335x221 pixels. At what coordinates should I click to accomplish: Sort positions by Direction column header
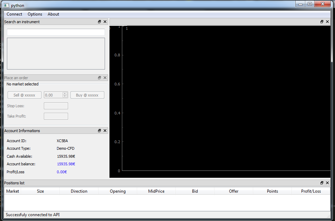point(79,191)
